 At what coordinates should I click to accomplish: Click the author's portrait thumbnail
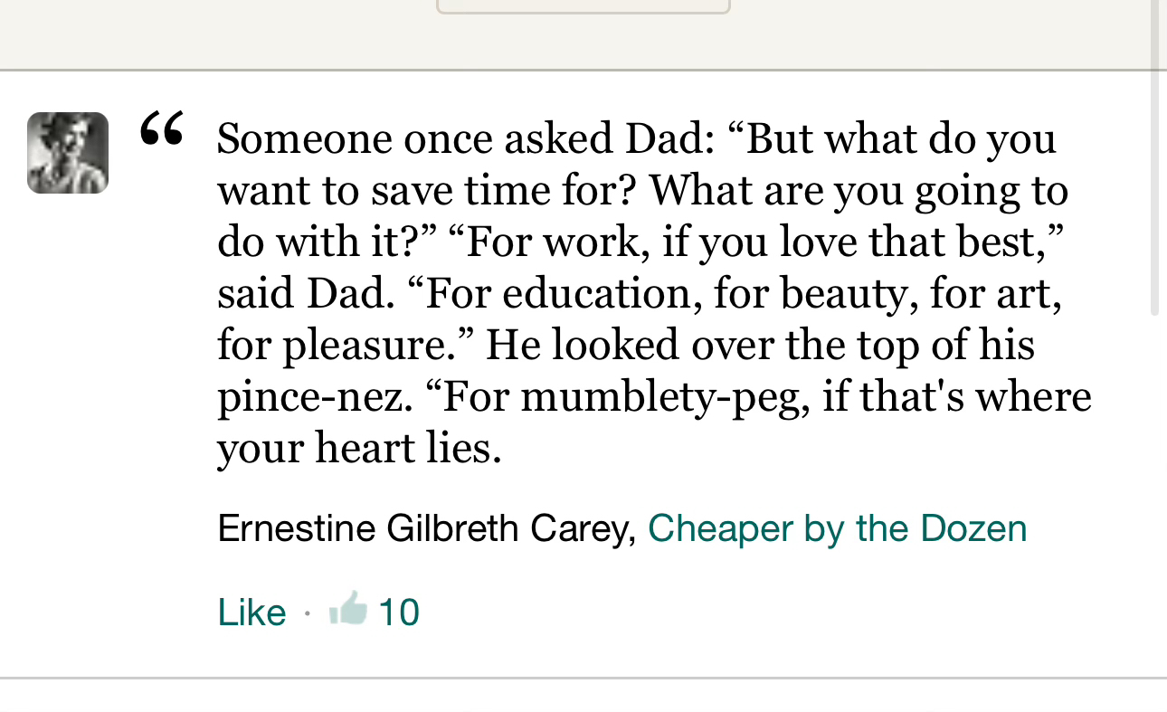(x=68, y=153)
